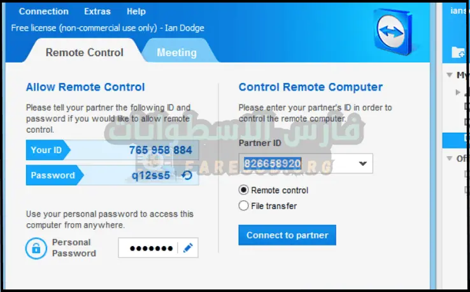Viewport: 470px width, 292px height.
Task: Click the Free license Ian Dodge text
Action: coord(108,28)
